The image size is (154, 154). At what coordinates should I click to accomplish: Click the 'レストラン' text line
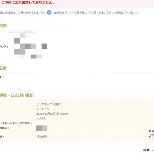43,109
